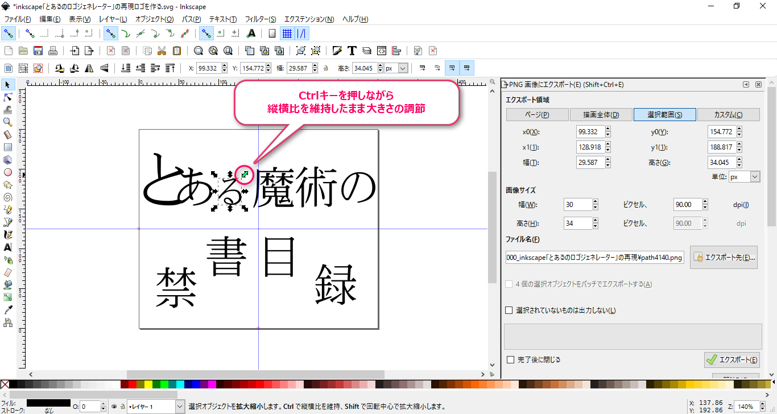The width and height of the screenshot is (777, 414).
Task: Flip selection horizontally icon
Action: coord(89,68)
